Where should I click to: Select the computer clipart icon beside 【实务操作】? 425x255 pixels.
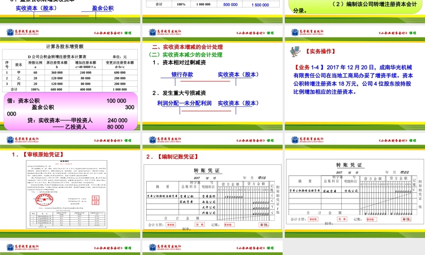(295, 51)
